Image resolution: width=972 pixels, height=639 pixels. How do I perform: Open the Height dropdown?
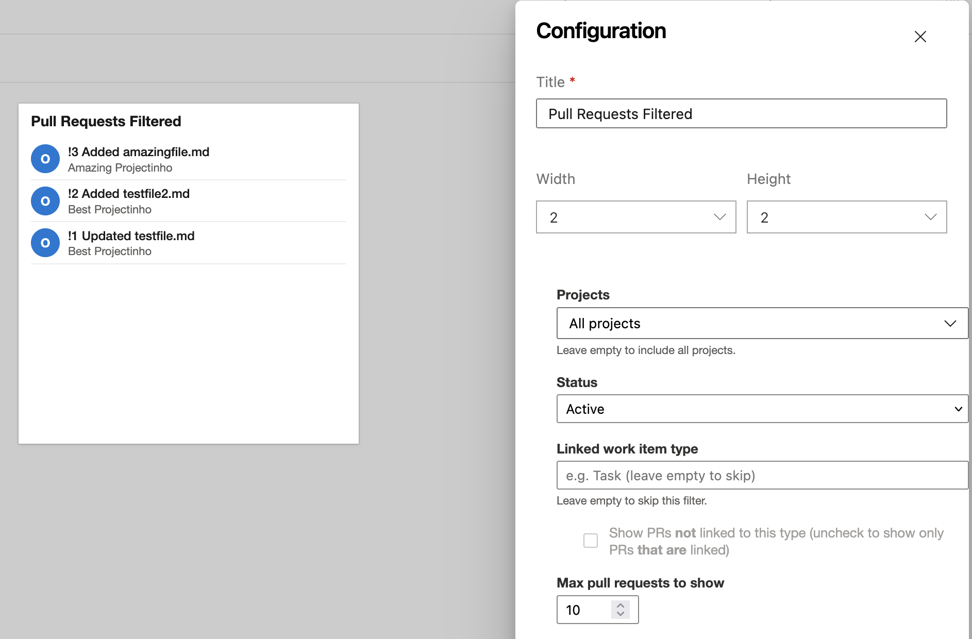tap(846, 217)
